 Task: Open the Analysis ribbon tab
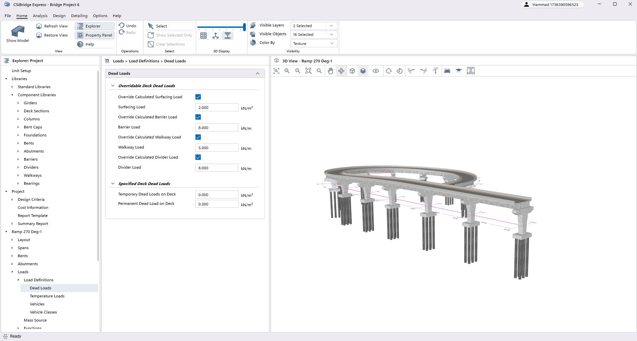40,16
